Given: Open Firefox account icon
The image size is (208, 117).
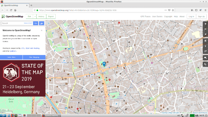Looking at the screenshot, I should (x=200, y=10).
